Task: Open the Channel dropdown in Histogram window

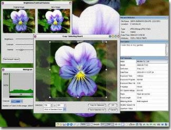Action: click(17, 101)
